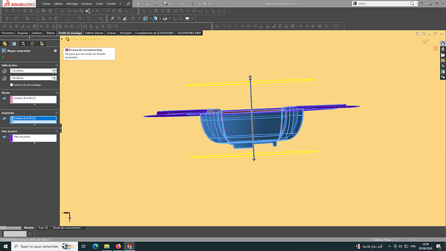Click the Options gear icon in title toolbar

pos(204,4)
